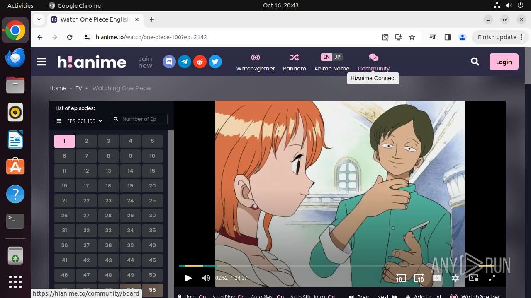This screenshot has width=531, height=298.
Task: Select episode 1
Action: pos(64,141)
